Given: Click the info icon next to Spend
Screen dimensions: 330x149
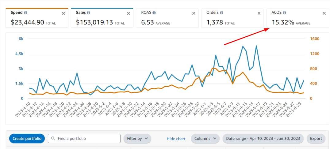Looking at the screenshot, I should (x=26, y=13).
